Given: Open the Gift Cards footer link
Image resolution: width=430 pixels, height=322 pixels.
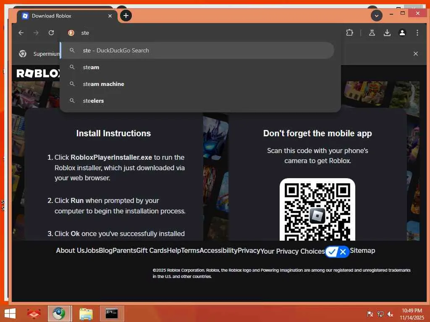Looking at the screenshot, I should pos(151,251).
